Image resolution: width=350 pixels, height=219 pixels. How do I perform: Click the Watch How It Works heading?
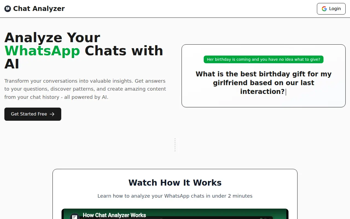coord(175,183)
